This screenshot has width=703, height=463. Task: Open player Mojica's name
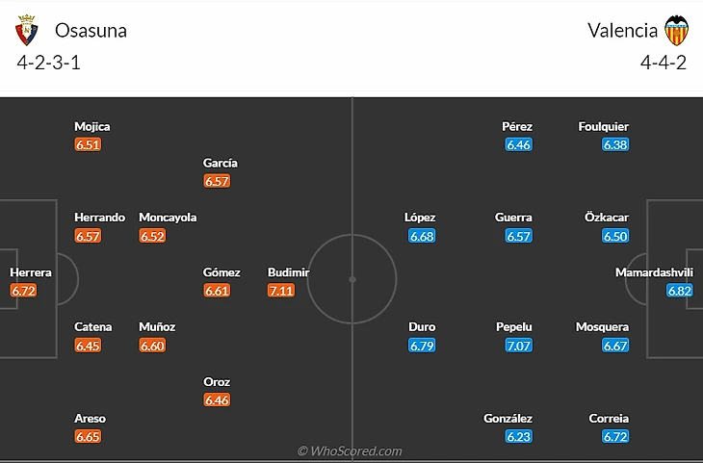92,126
